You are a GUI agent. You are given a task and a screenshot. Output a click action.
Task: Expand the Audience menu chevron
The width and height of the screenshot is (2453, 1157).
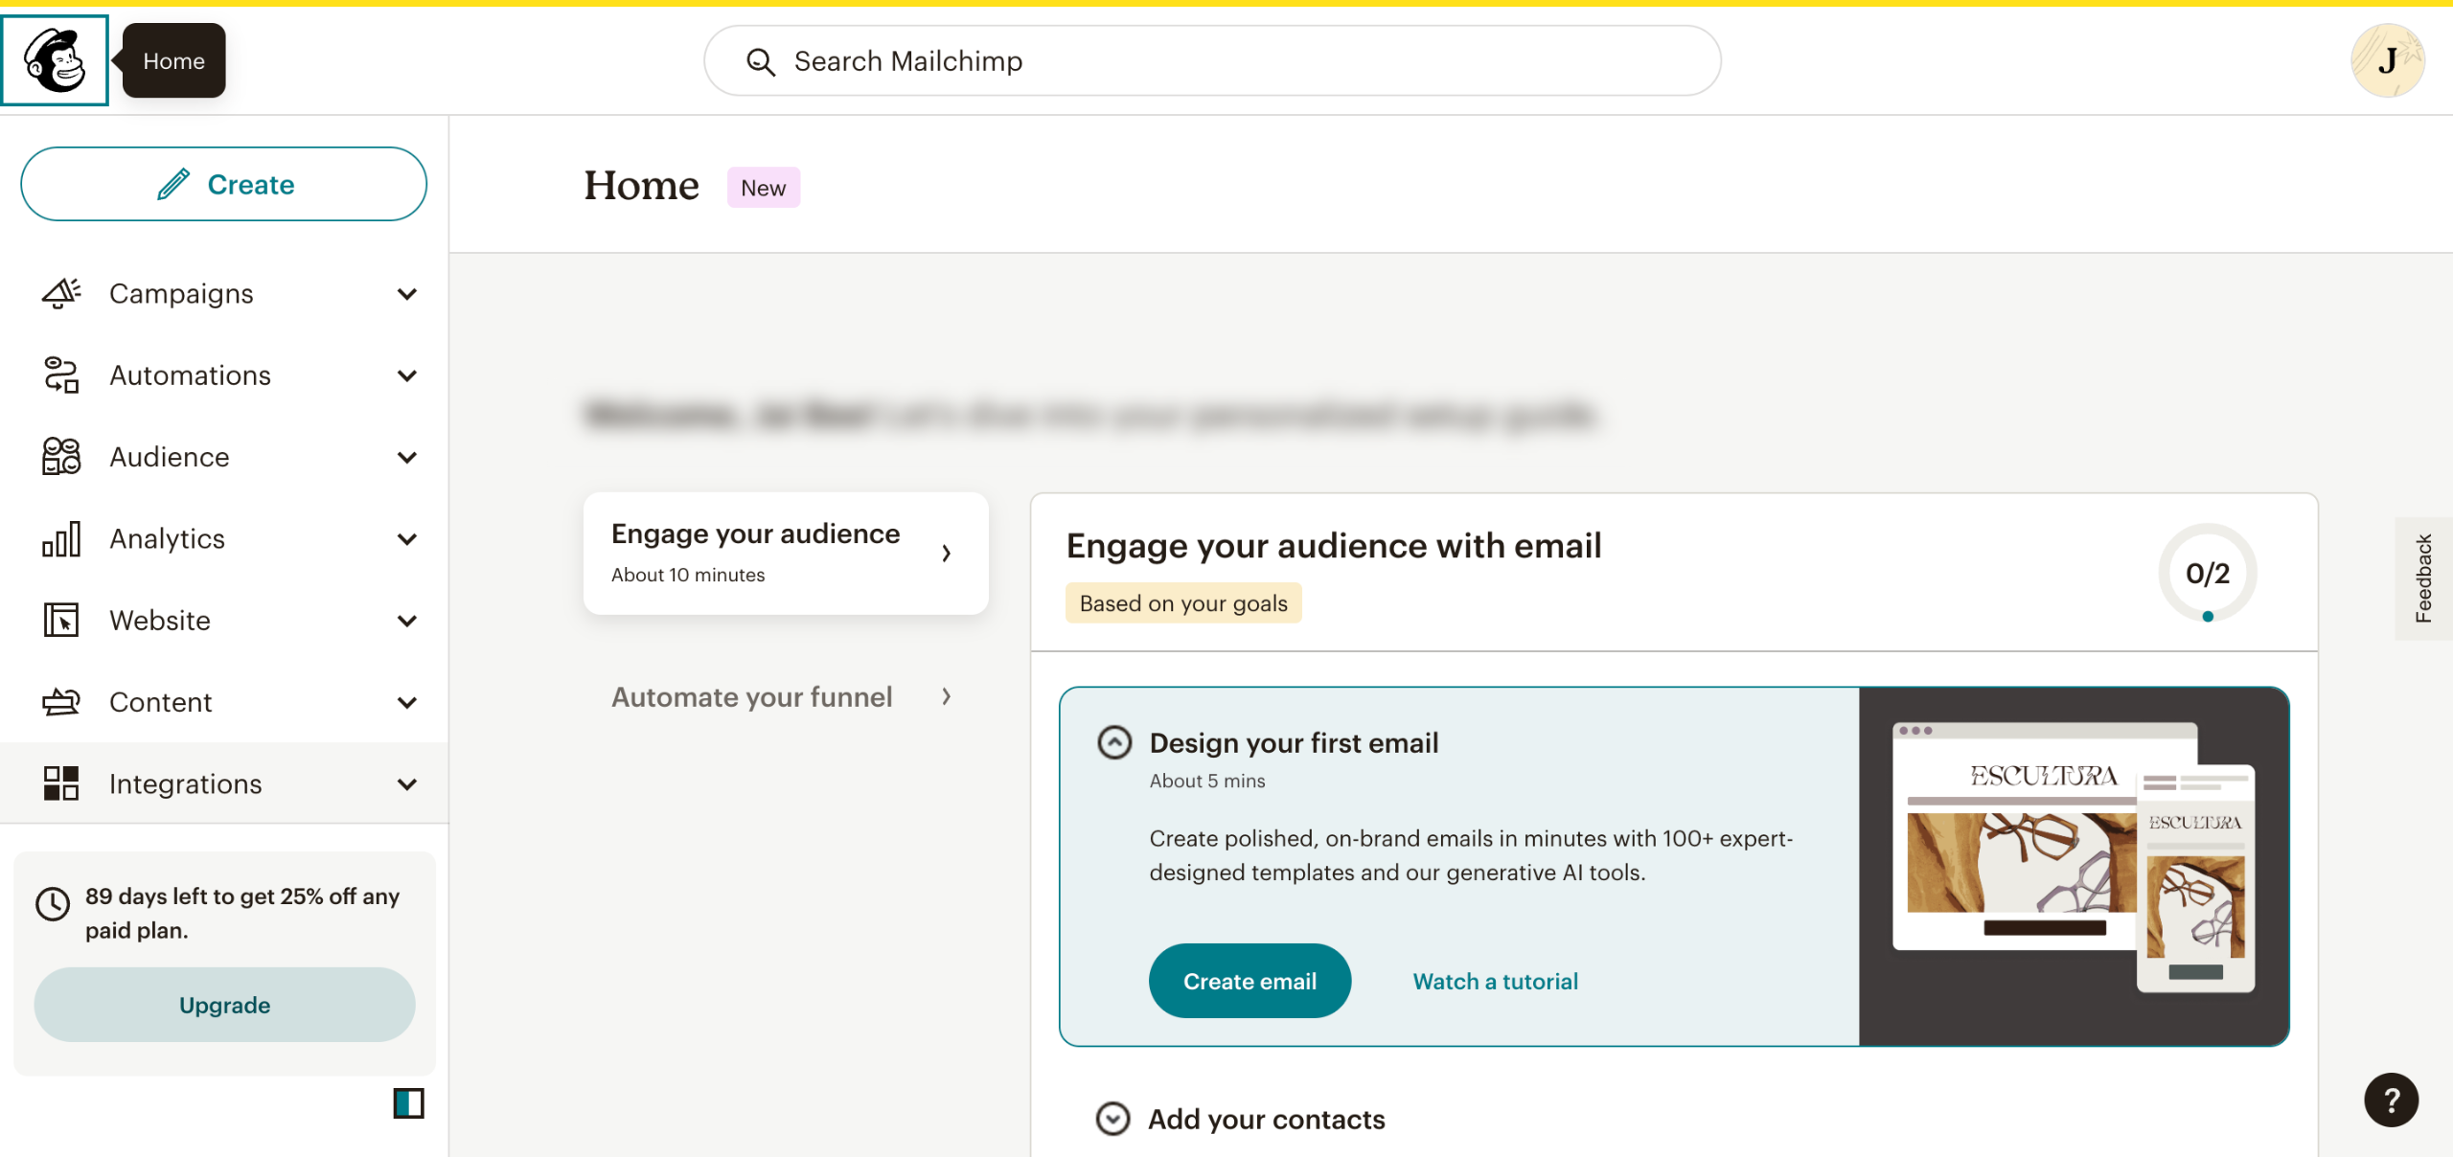[x=407, y=458]
